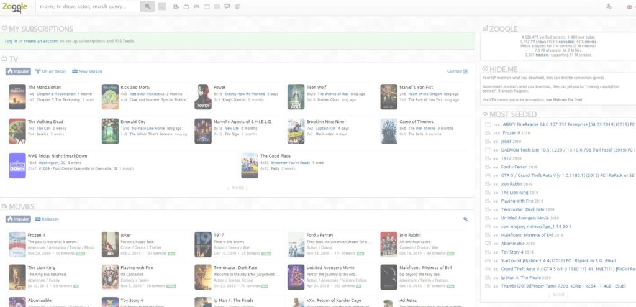
Task: Open The Lion King movie poster
Action: (17, 277)
